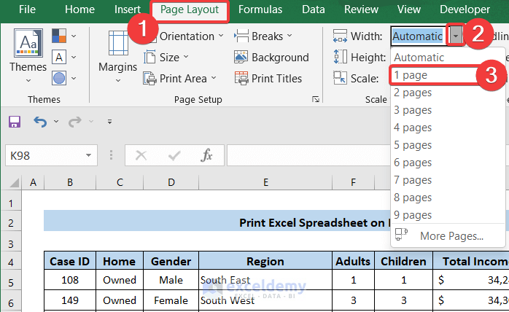Expand the Breaks dropdown
Screen dimensions: 509x312
pyautogui.click(x=263, y=36)
